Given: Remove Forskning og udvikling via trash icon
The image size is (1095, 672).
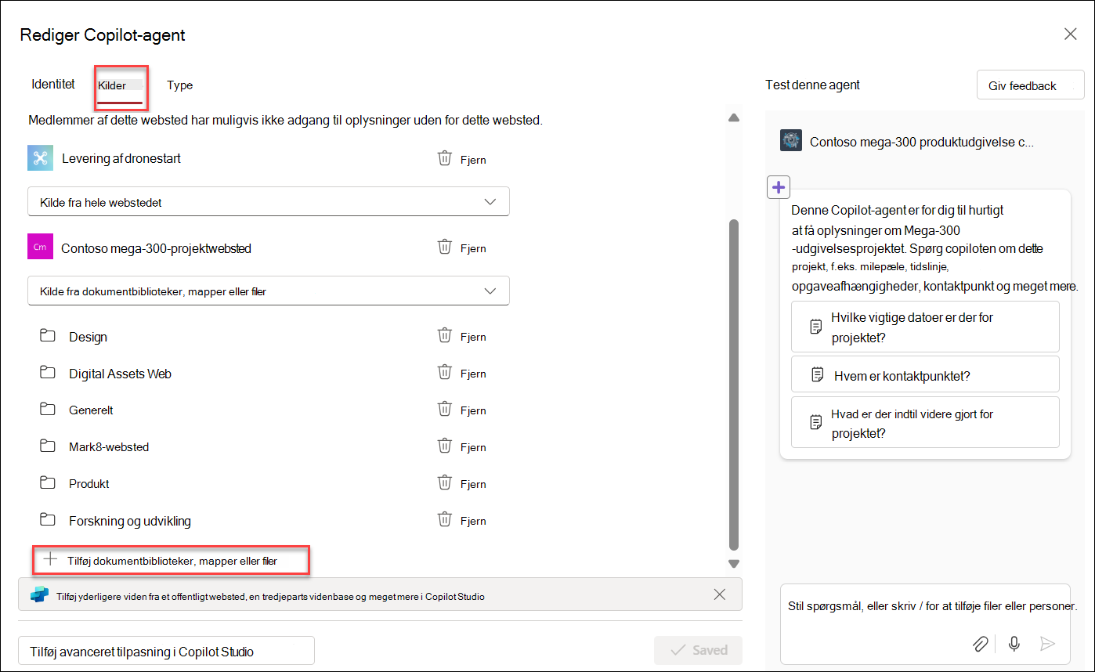Looking at the screenshot, I should [x=444, y=519].
